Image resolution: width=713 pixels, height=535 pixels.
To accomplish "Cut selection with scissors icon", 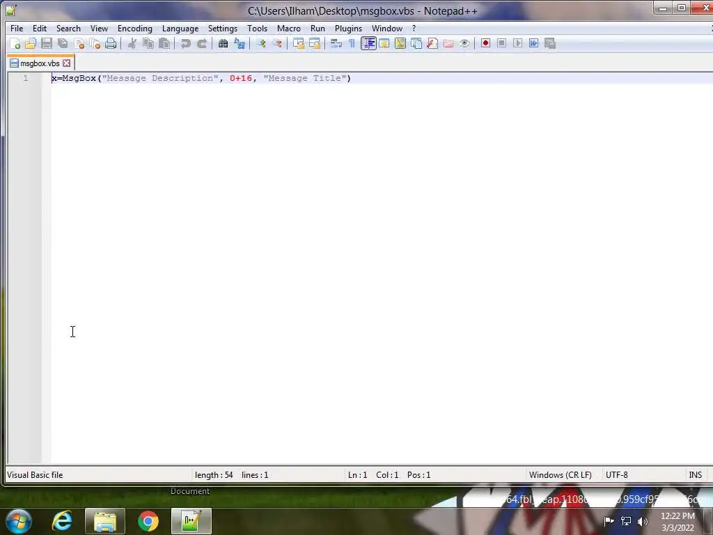I will click(x=132, y=44).
